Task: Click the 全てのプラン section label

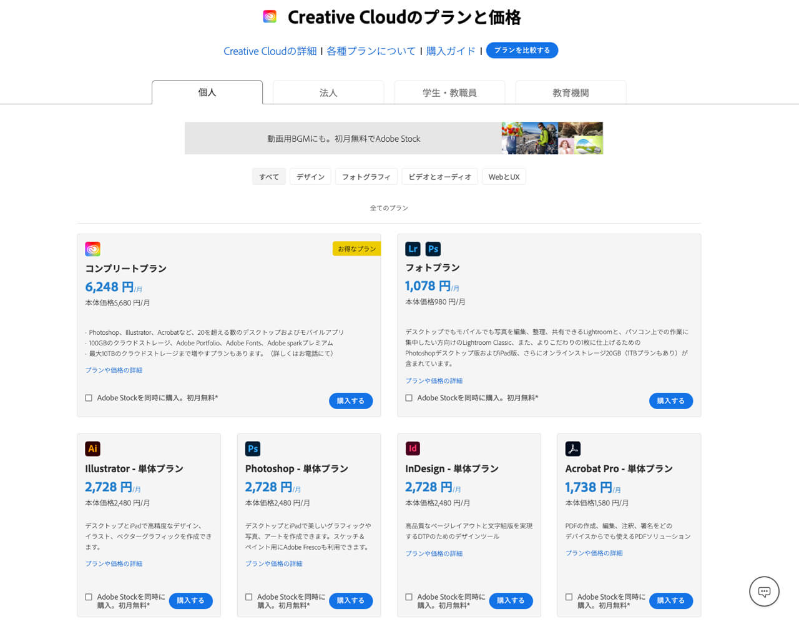Action: point(389,208)
